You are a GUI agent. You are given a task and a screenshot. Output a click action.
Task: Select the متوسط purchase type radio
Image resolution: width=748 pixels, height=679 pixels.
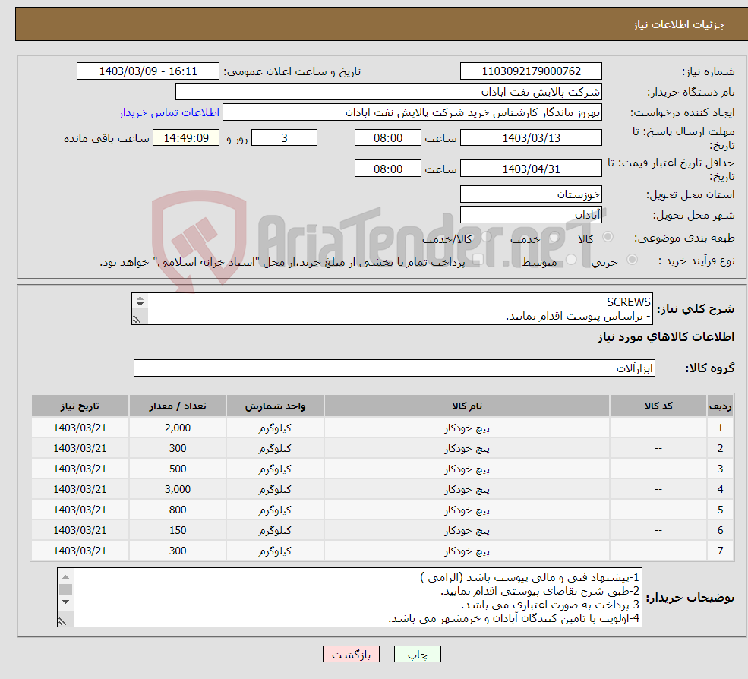tap(572, 259)
